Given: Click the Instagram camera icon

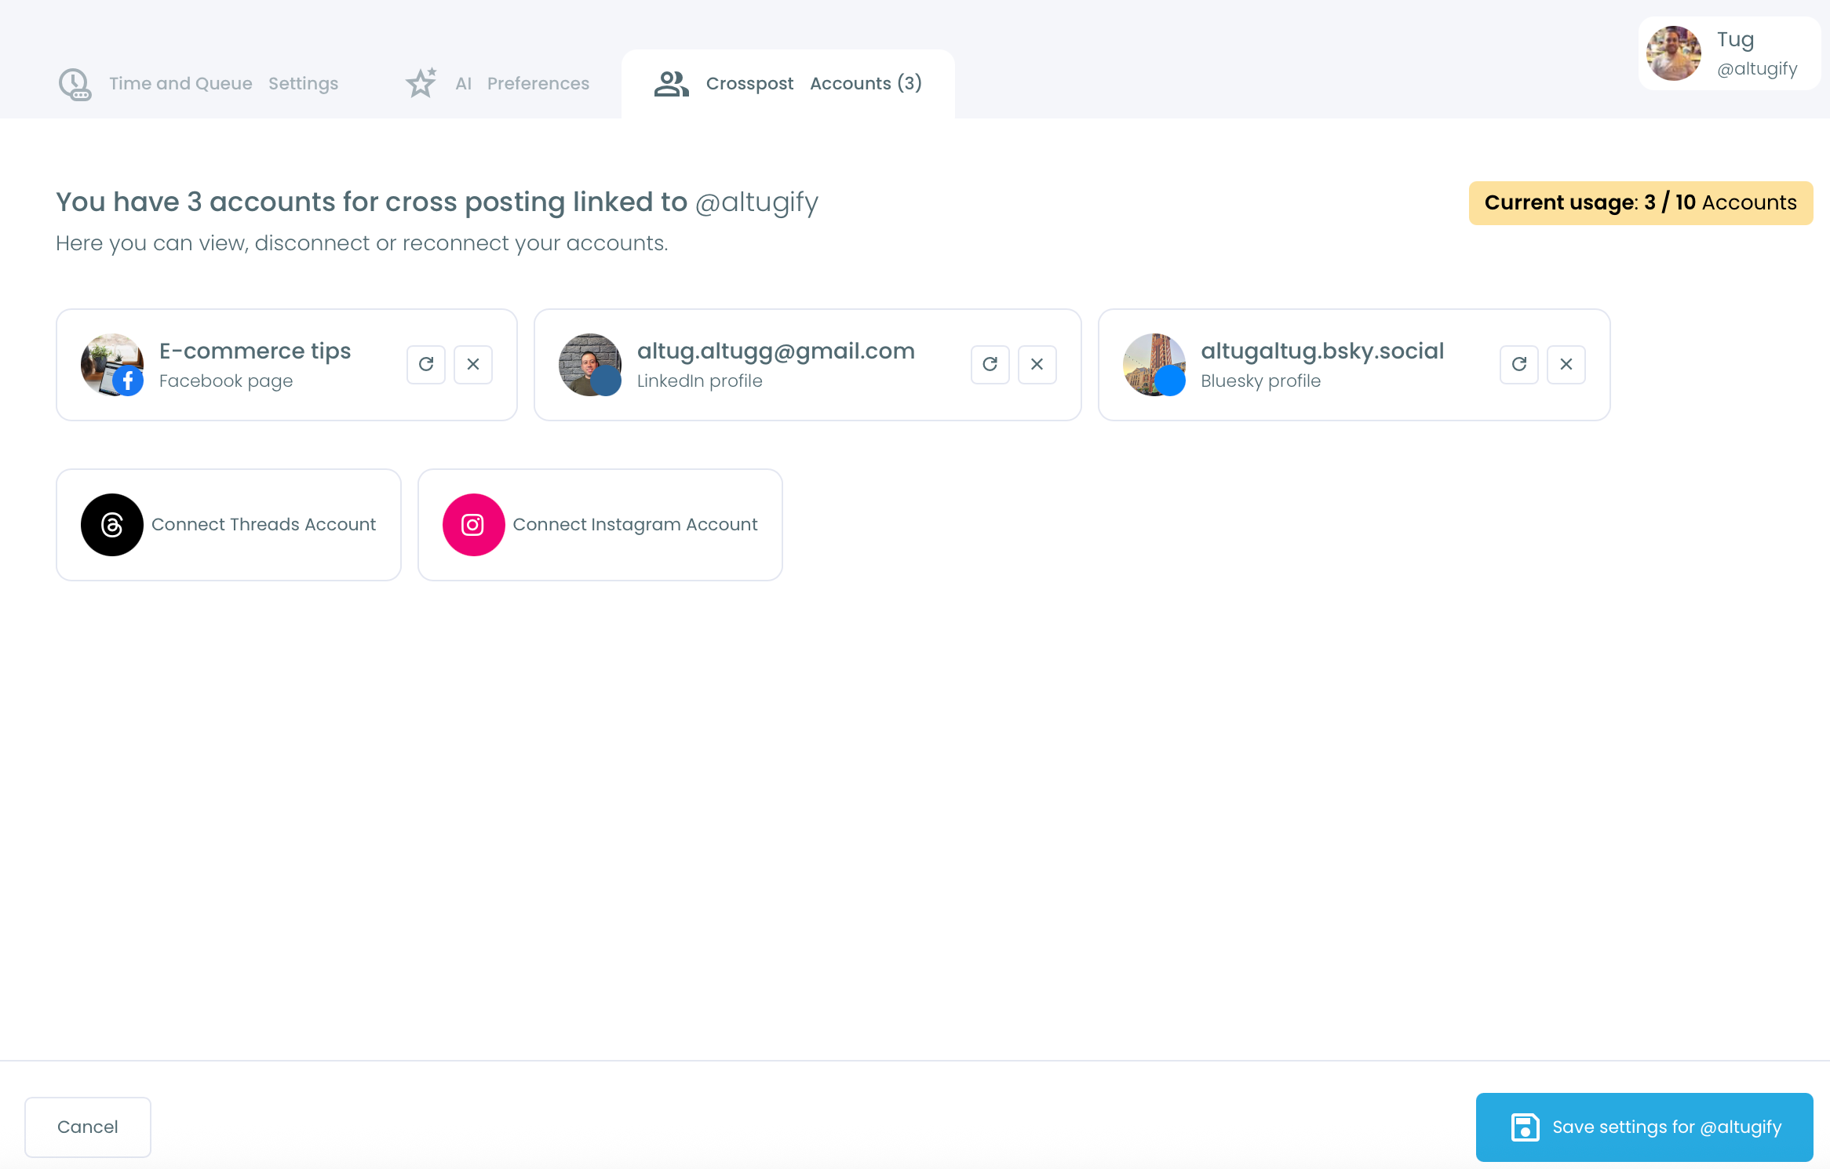Looking at the screenshot, I should [473, 524].
